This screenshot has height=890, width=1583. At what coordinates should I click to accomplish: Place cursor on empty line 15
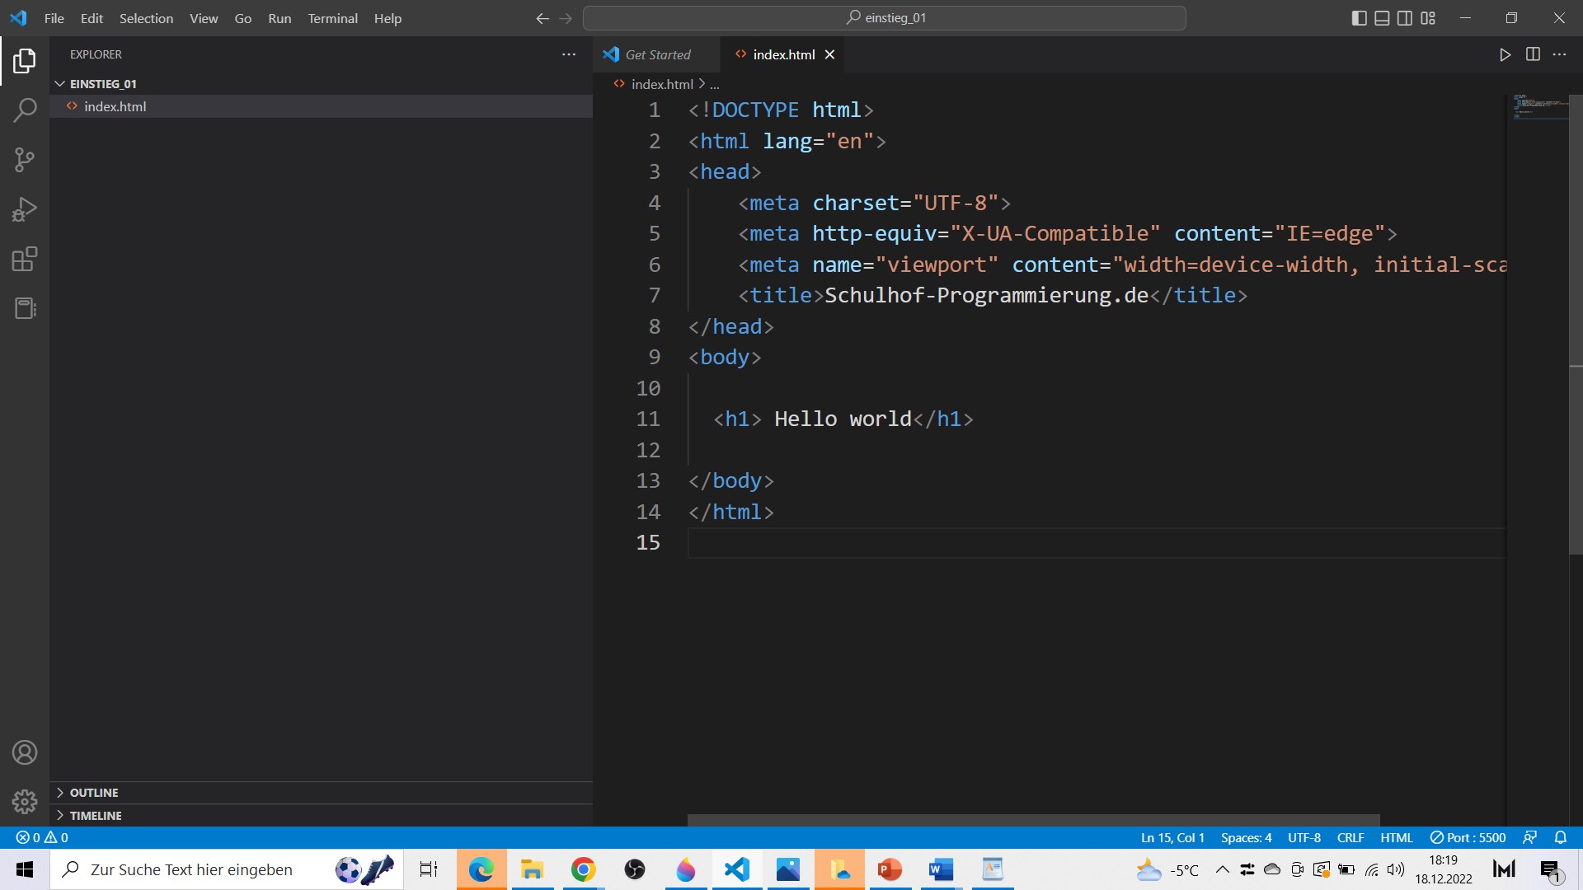[1097, 543]
